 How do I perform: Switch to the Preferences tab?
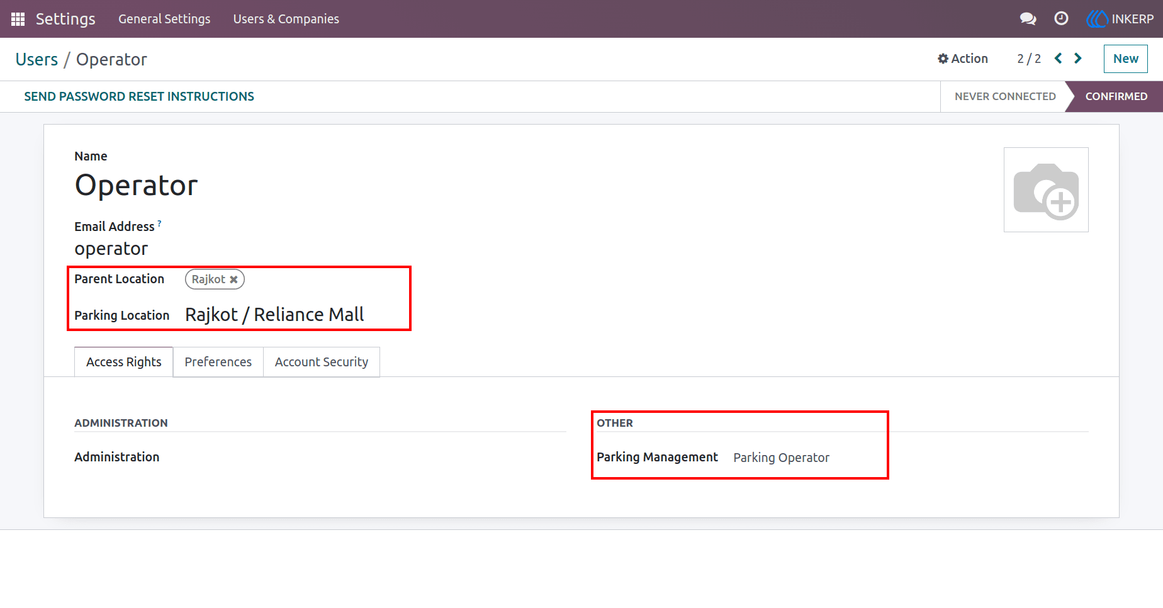click(218, 362)
